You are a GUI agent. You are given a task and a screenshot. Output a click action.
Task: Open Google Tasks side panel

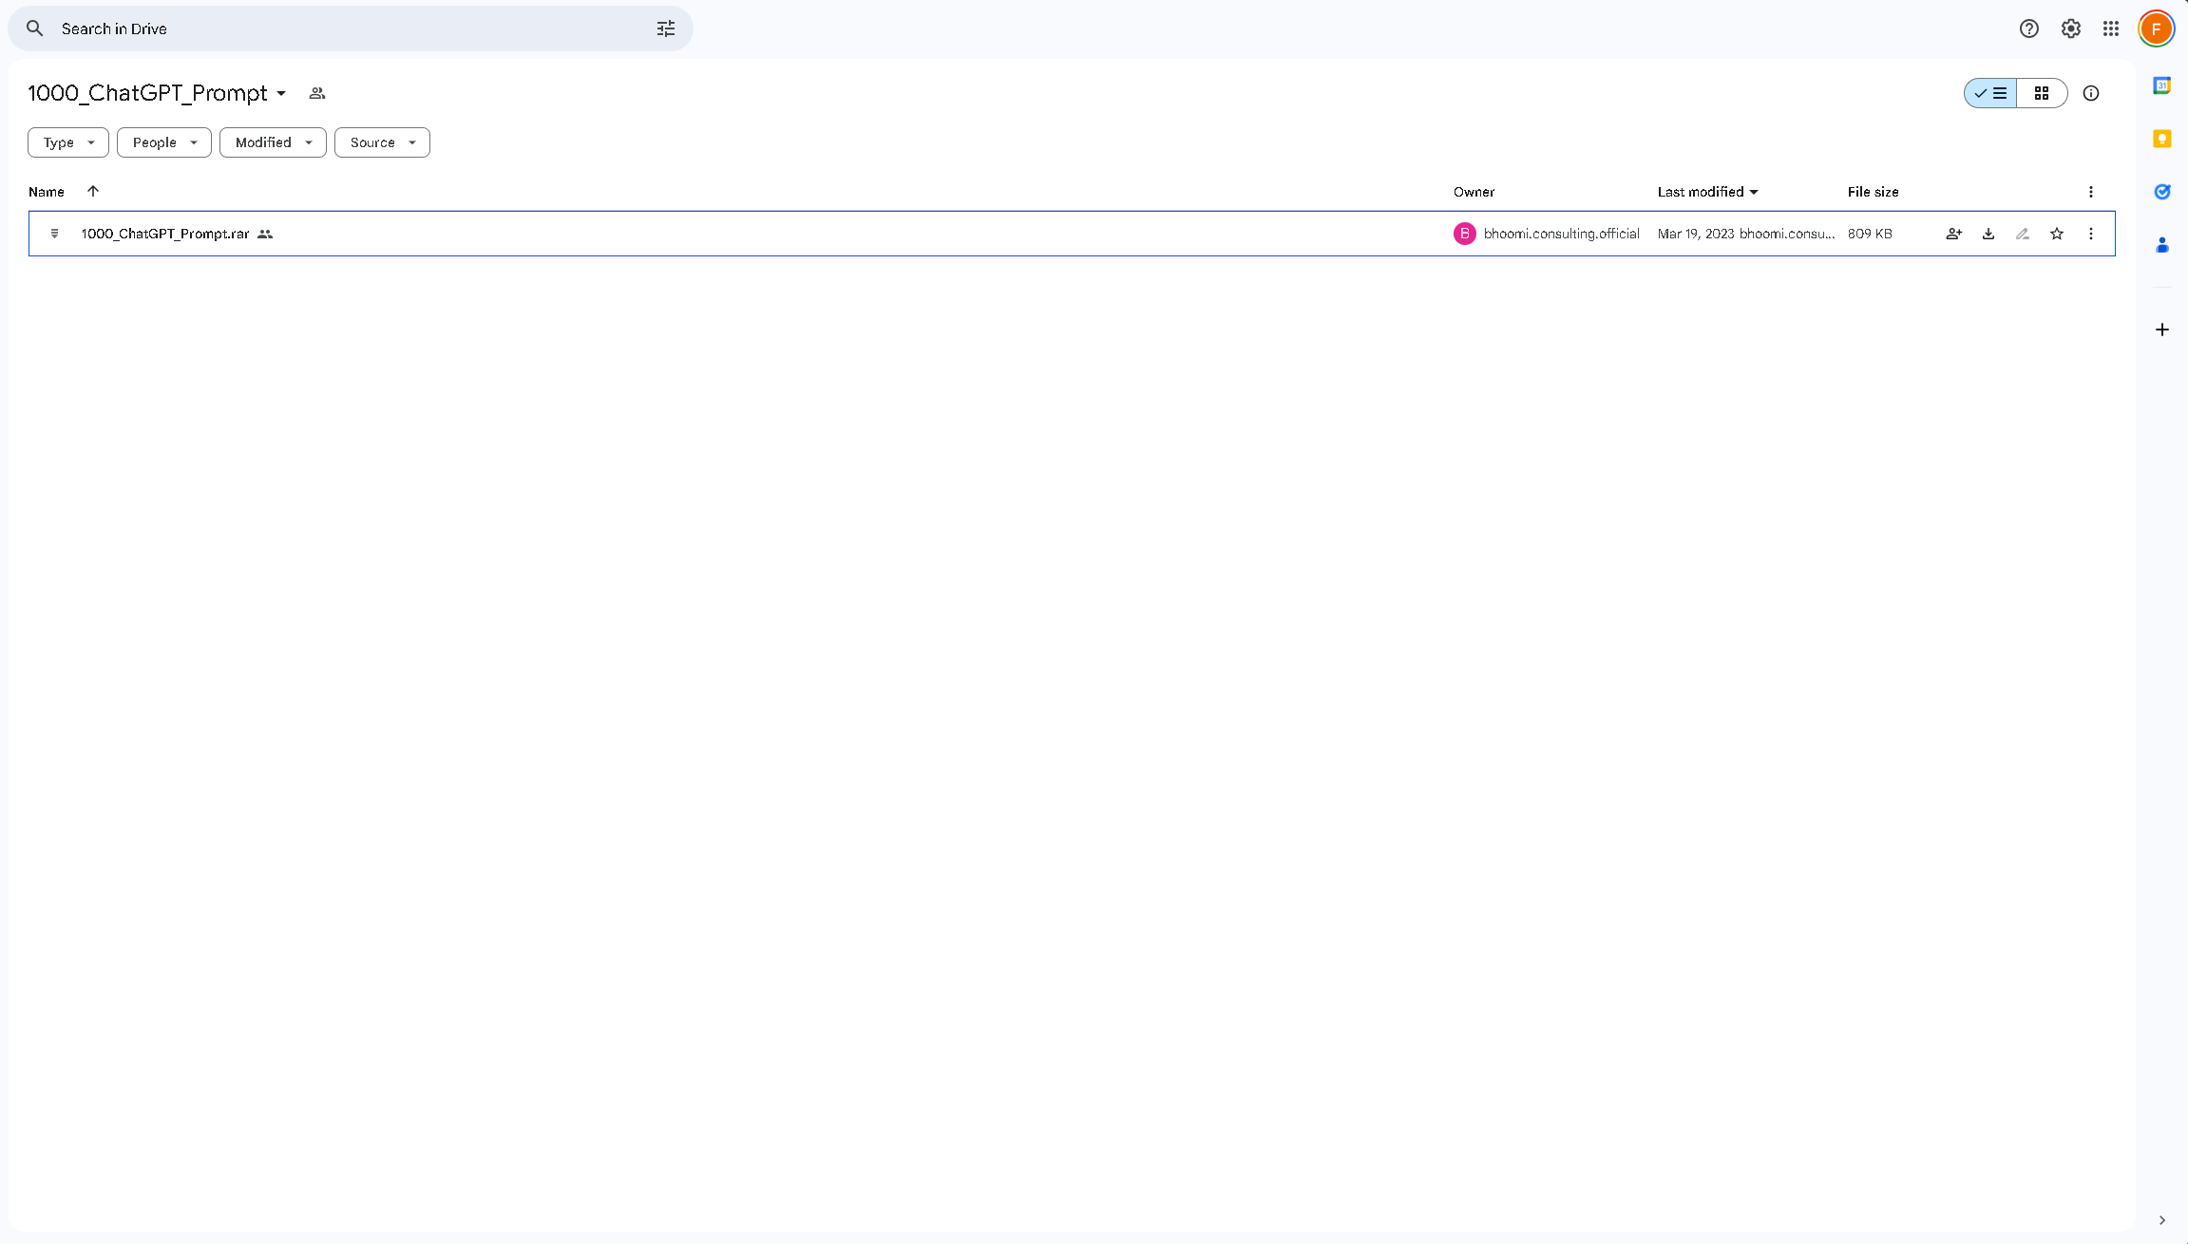[x=2162, y=192]
